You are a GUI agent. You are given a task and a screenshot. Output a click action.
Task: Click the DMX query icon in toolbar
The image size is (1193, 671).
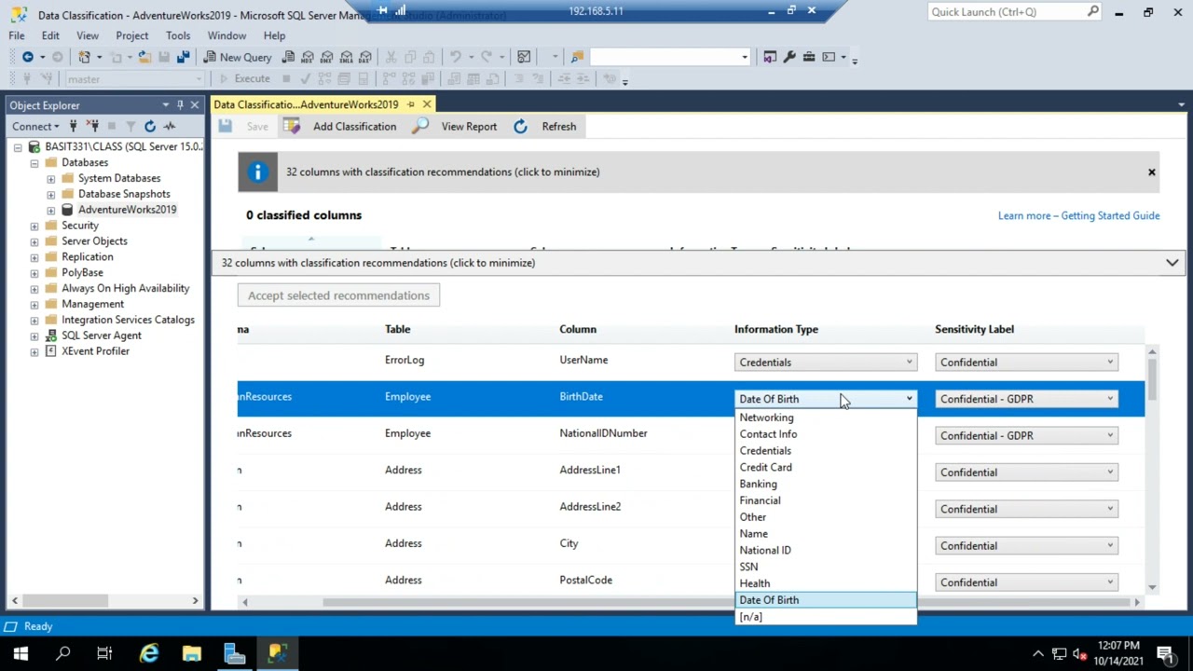(x=327, y=57)
